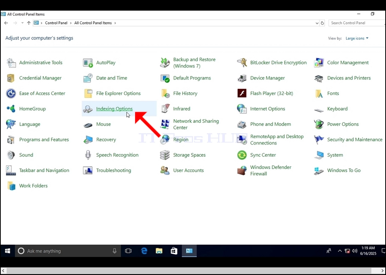Open File Explorer from the taskbar
Viewport: 386px width, 275px height.
(x=159, y=251)
